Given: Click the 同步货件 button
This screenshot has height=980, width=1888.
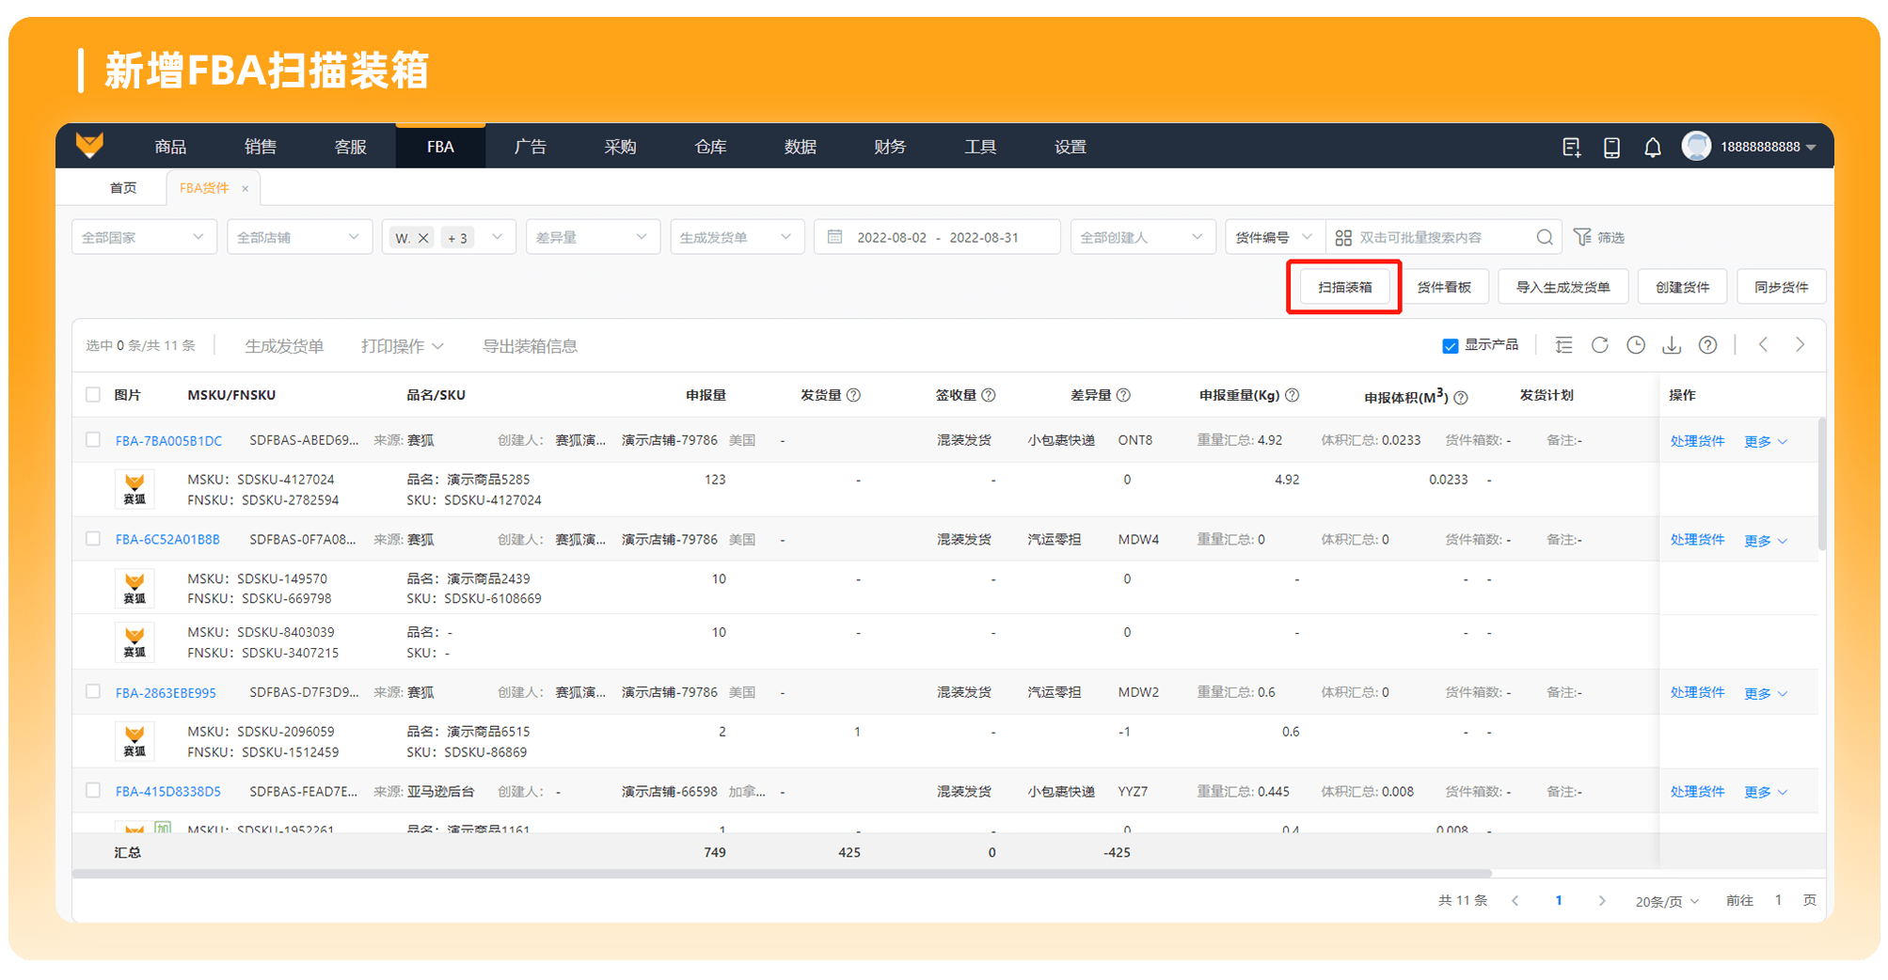Looking at the screenshot, I should pyautogui.click(x=1781, y=287).
